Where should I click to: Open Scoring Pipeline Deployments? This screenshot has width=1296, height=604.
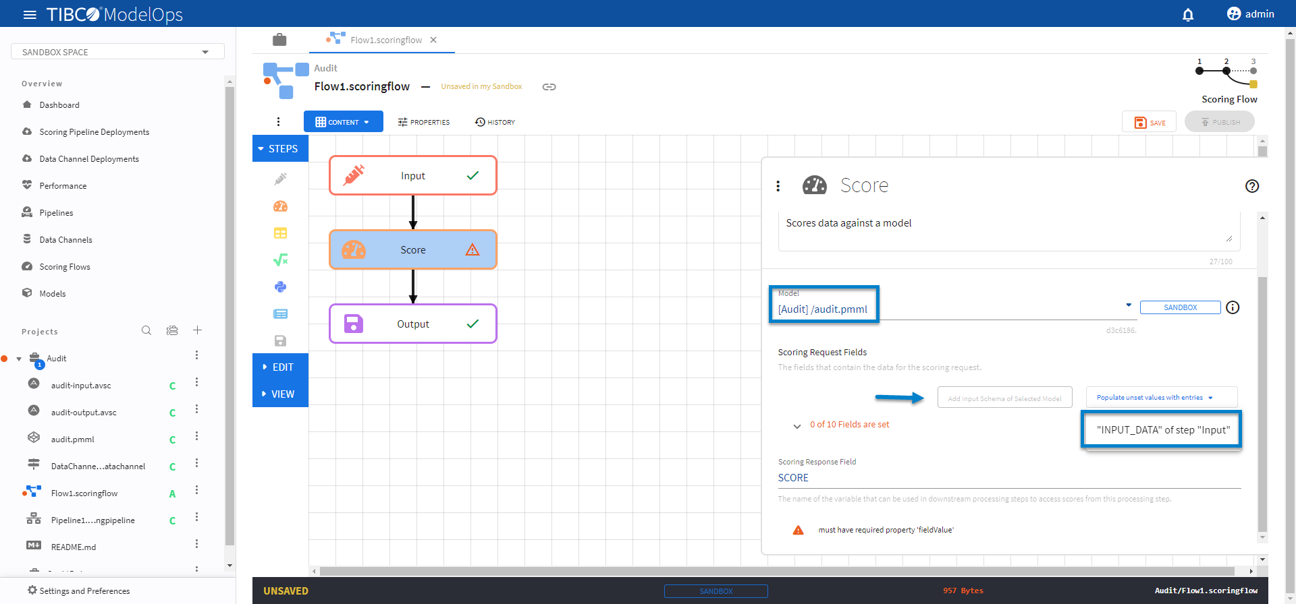[x=94, y=132]
